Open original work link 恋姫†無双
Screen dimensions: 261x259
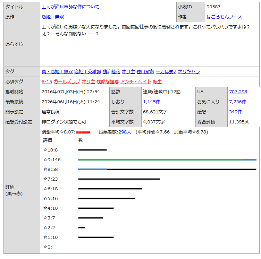pos(53,17)
